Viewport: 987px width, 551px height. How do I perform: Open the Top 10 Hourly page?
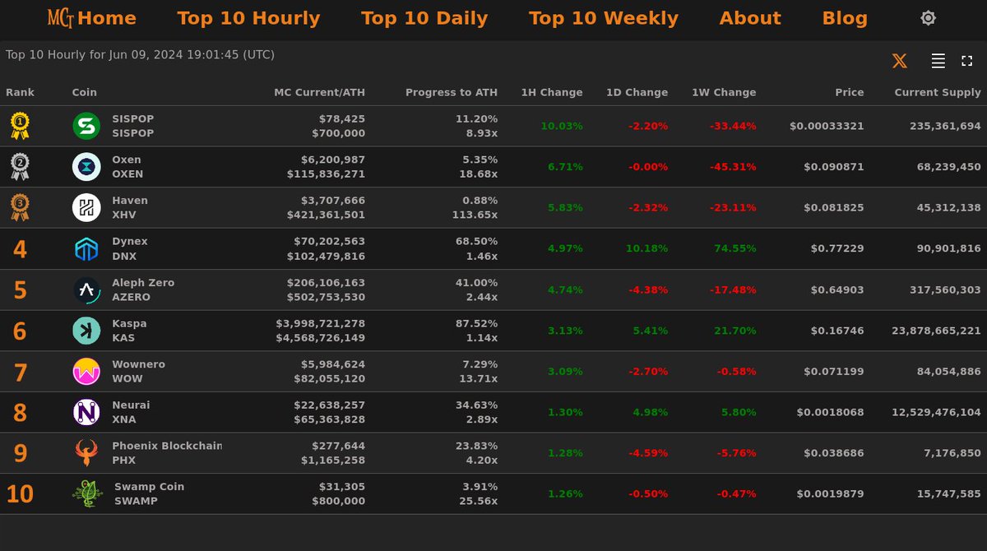coord(248,18)
